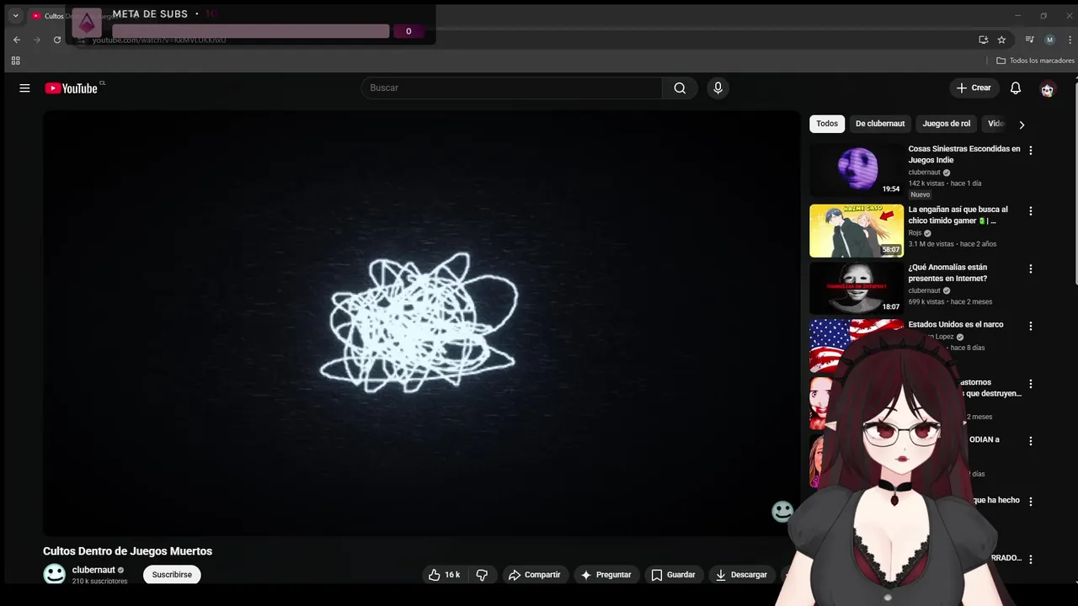Save video with Guardar button
The width and height of the screenshot is (1078, 606).
point(674,575)
